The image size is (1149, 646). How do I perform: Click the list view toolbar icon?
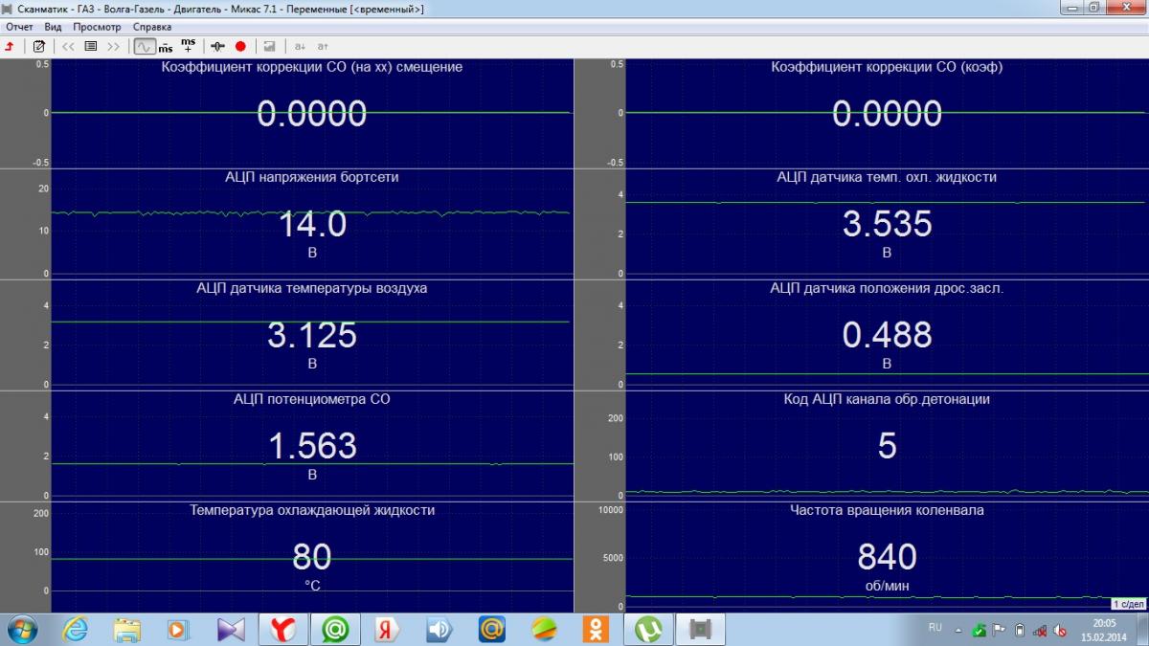[91, 46]
